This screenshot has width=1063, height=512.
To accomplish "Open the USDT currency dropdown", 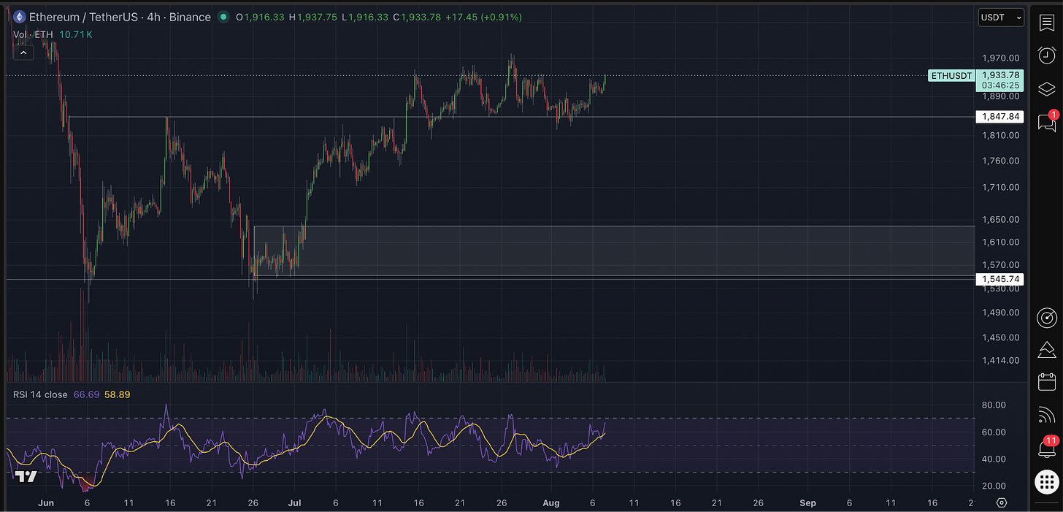I will point(1001,18).
